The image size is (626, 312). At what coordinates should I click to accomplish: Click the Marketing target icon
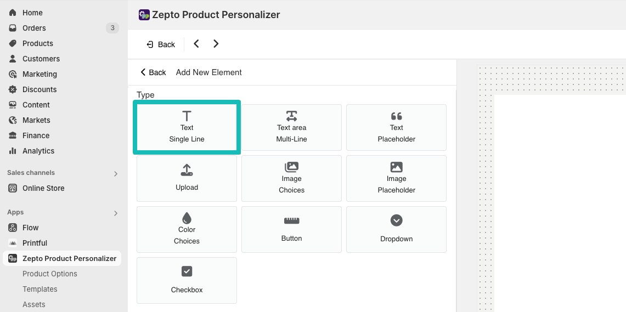coord(13,74)
